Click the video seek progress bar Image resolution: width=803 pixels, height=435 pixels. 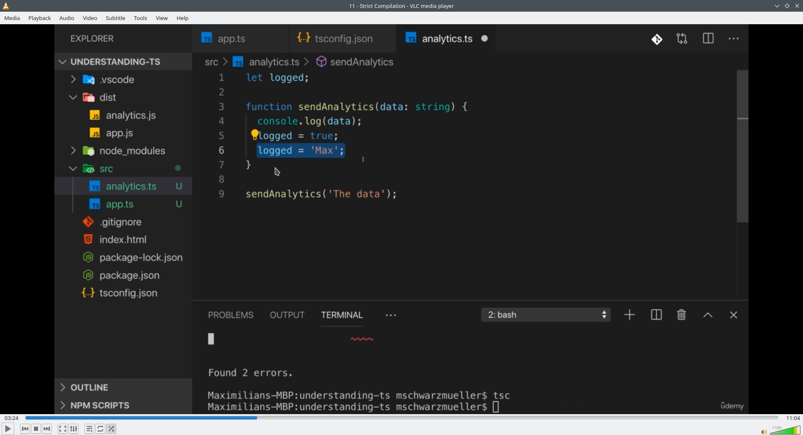401,418
